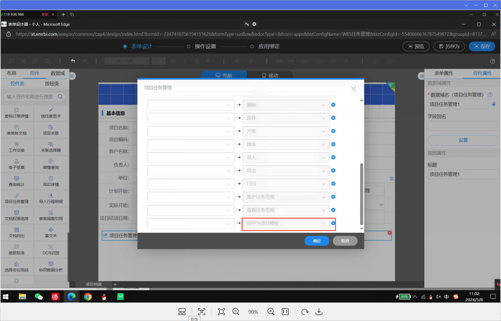
Task: Open Chrome from the Windows taskbar
Action: pyautogui.click(x=88, y=297)
